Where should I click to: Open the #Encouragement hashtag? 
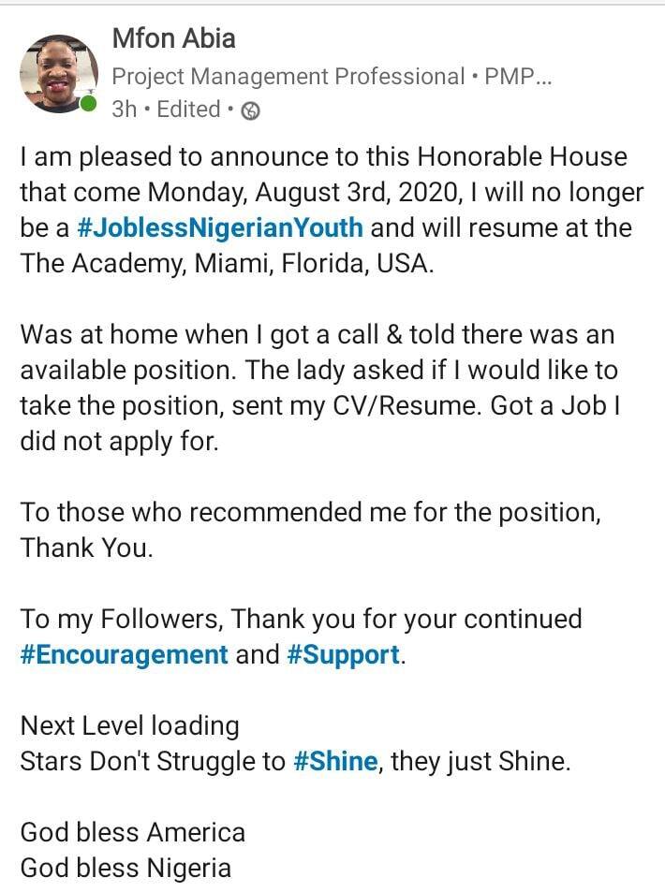click(x=125, y=655)
